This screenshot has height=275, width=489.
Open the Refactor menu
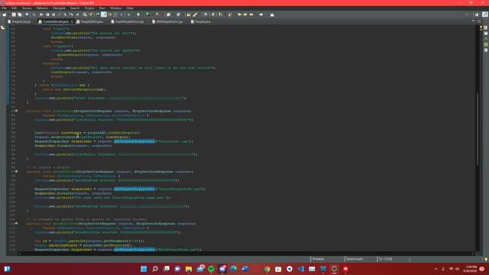click(42, 8)
